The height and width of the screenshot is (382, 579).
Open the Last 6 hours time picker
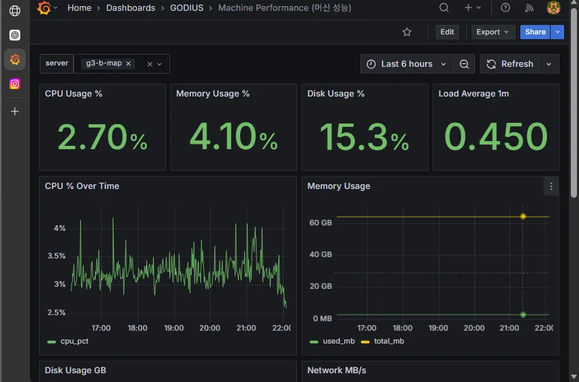[x=406, y=64]
